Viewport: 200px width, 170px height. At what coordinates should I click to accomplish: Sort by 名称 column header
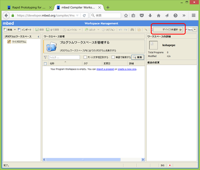[x=65, y=64]
